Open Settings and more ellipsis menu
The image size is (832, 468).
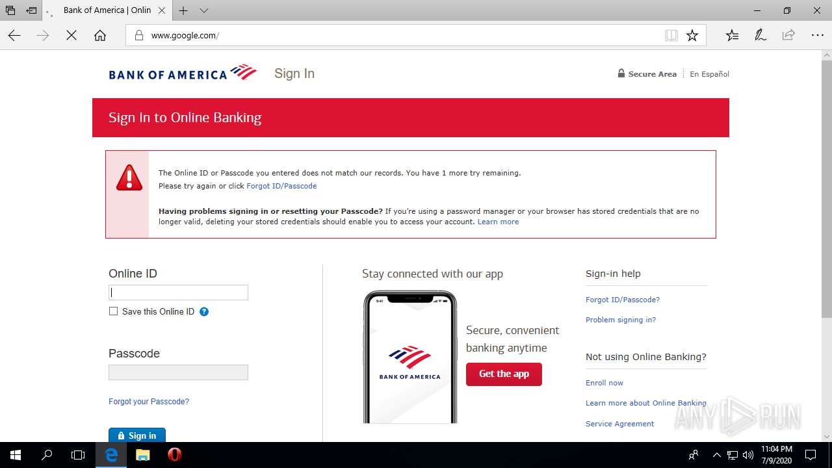click(818, 36)
